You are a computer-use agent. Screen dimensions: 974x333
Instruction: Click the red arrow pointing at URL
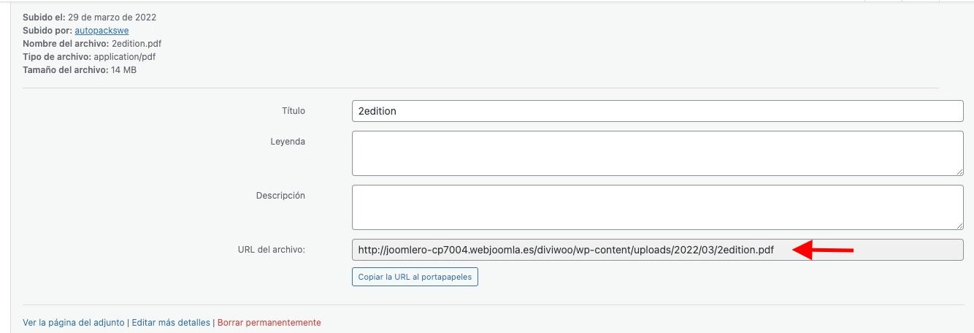point(823,250)
